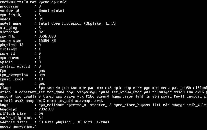Click the model name Skylake IBRS text
This screenshot has height=130, width=207.
click(x=77, y=24)
